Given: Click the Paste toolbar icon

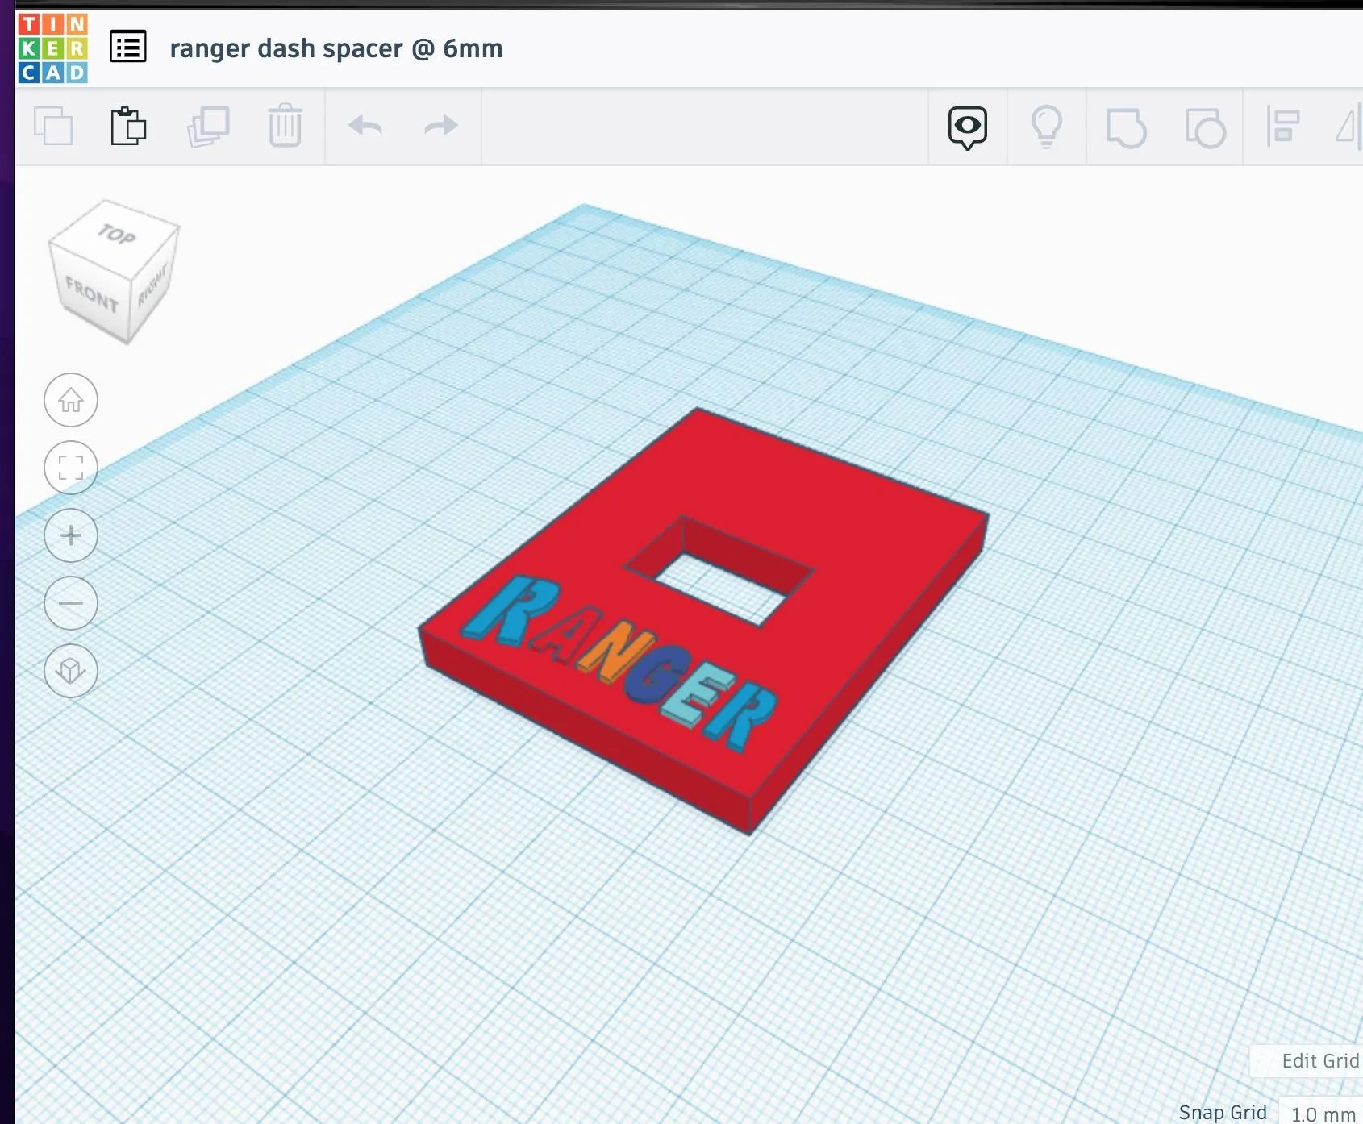Looking at the screenshot, I should [x=128, y=126].
